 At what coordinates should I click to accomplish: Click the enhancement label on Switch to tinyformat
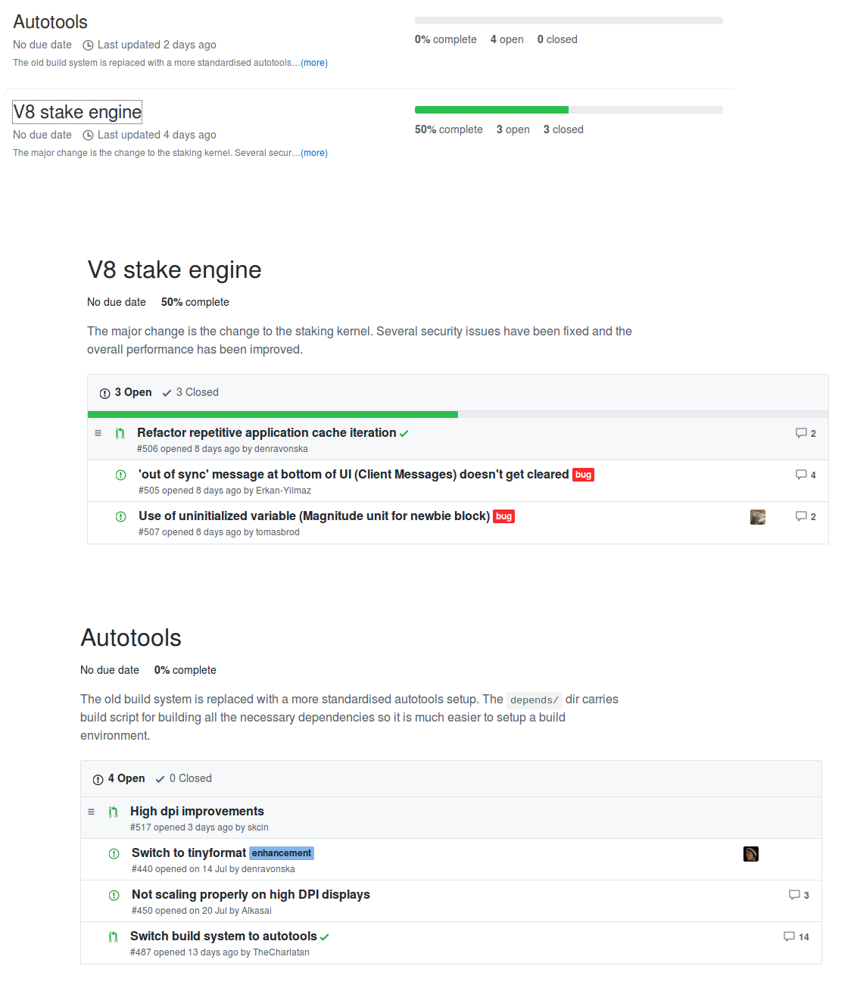282,853
